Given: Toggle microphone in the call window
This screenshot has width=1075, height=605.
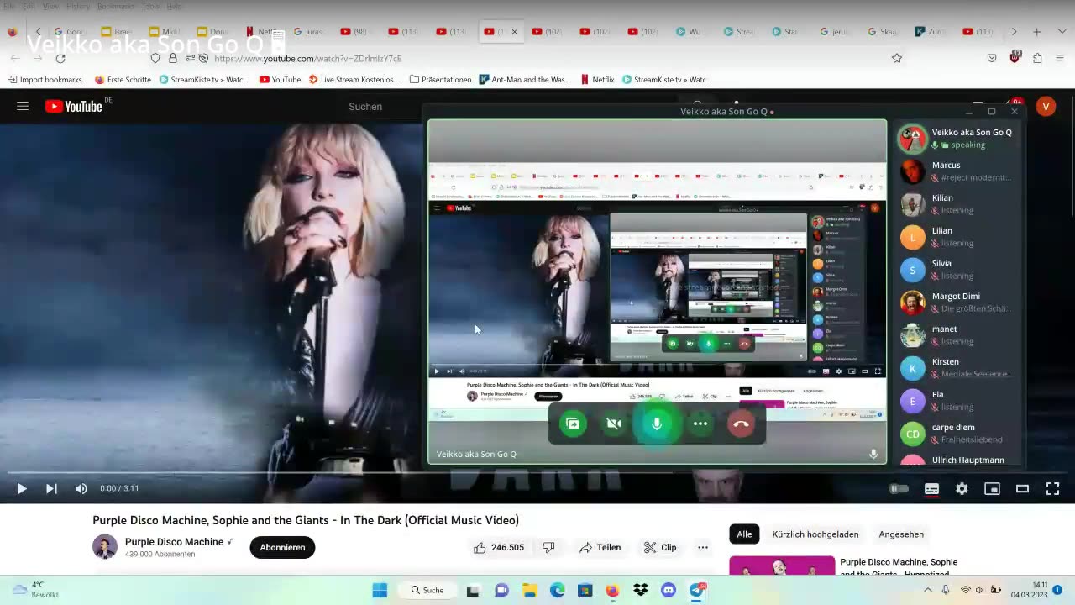Looking at the screenshot, I should 657,423.
